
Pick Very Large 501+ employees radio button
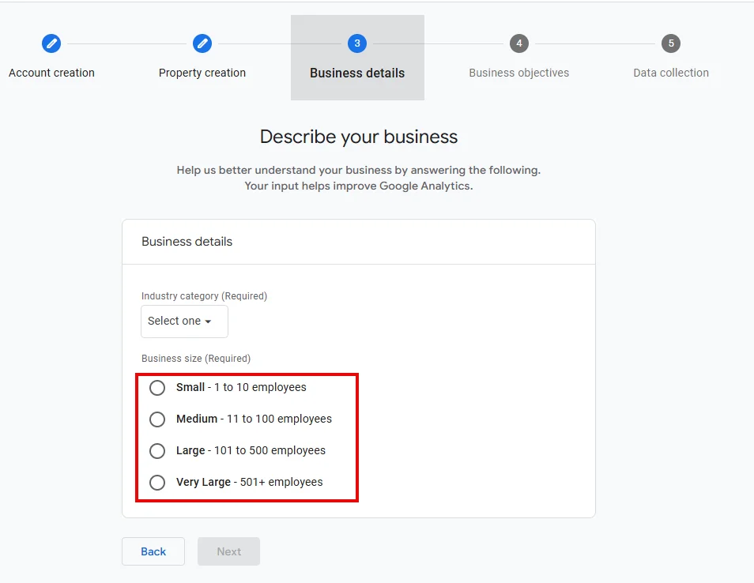[157, 483]
